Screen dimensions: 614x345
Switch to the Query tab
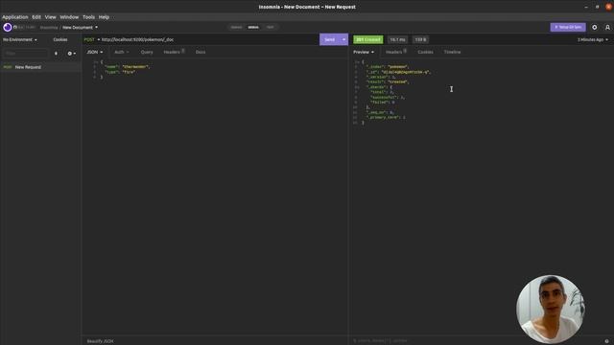pyautogui.click(x=147, y=52)
